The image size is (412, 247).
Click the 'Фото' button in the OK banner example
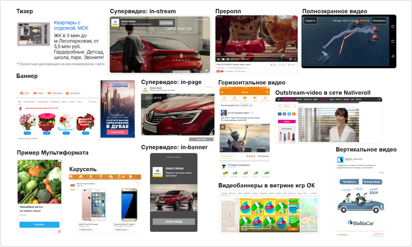pos(24,93)
